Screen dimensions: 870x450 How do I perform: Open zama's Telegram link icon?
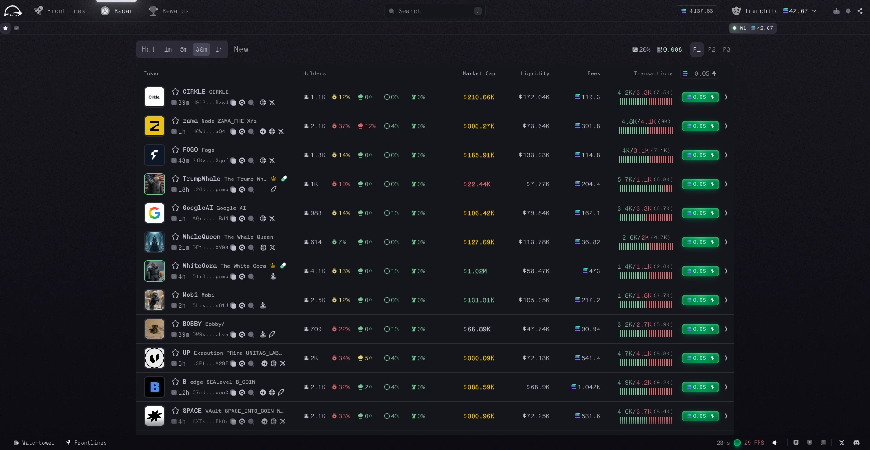(262, 131)
